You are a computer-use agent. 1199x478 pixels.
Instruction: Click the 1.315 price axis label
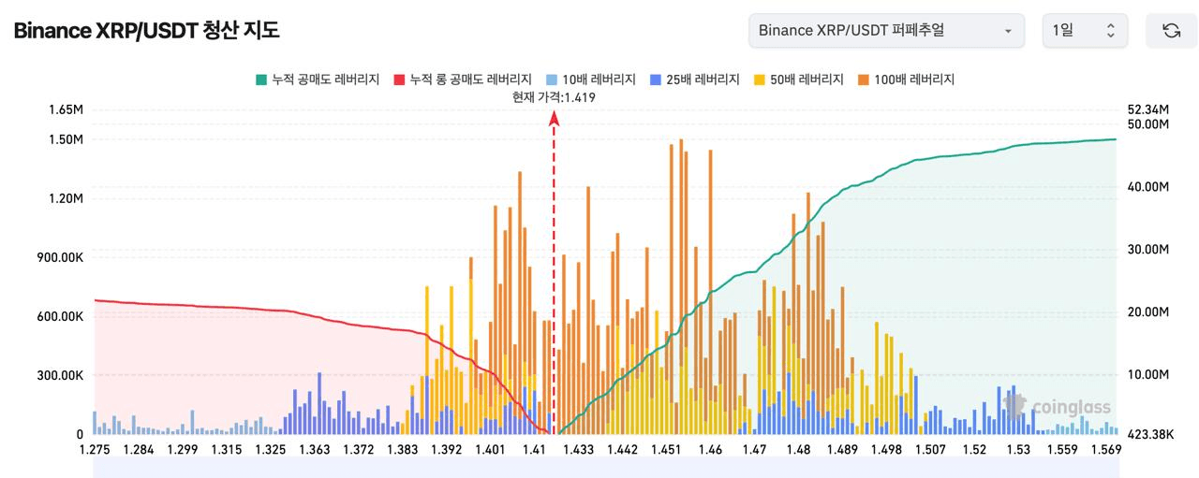227,450
